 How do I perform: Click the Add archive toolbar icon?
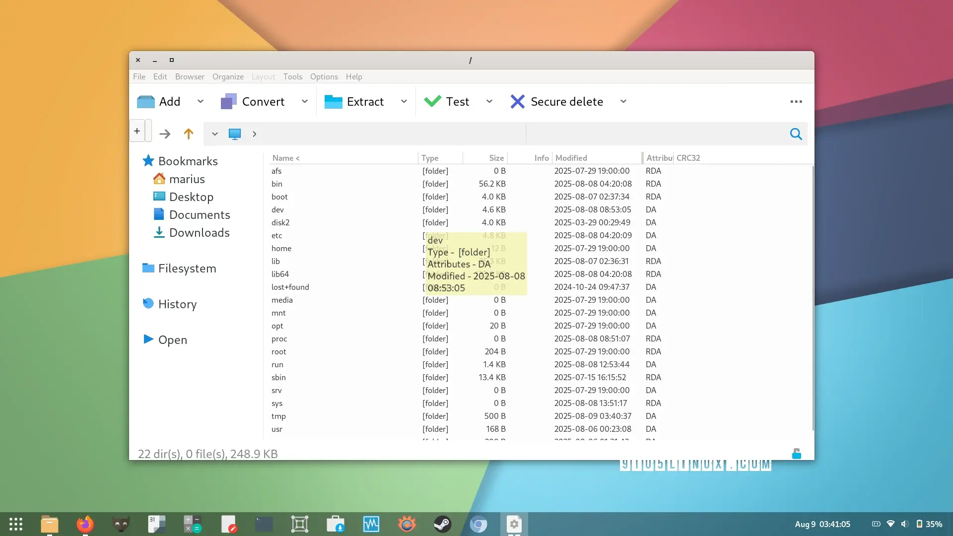point(146,102)
